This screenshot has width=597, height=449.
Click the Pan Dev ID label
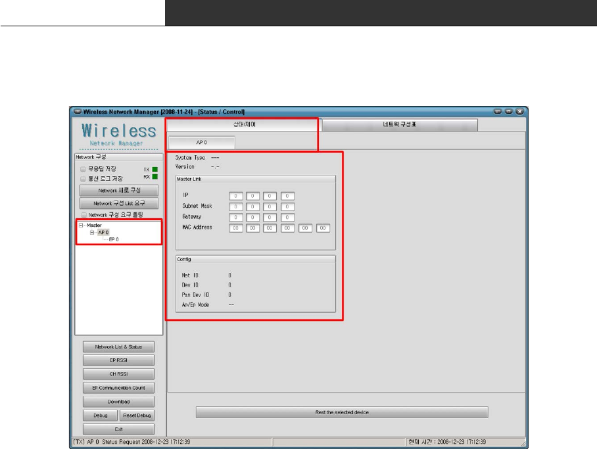pyautogui.click(x=195, y=295)
